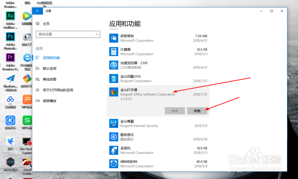Open 用于打开网站的应用 in the sidebar
298x179 pixels.
pos(58,90)
